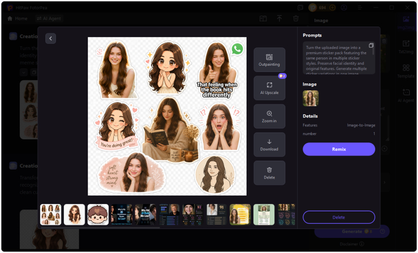Click the info icon next to Disclaimer

[362, 244]
